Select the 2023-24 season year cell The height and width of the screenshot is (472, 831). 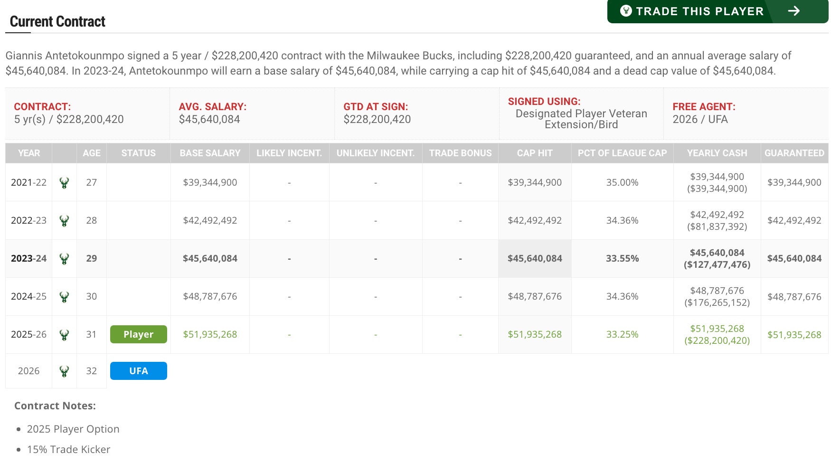click(28, 258)
